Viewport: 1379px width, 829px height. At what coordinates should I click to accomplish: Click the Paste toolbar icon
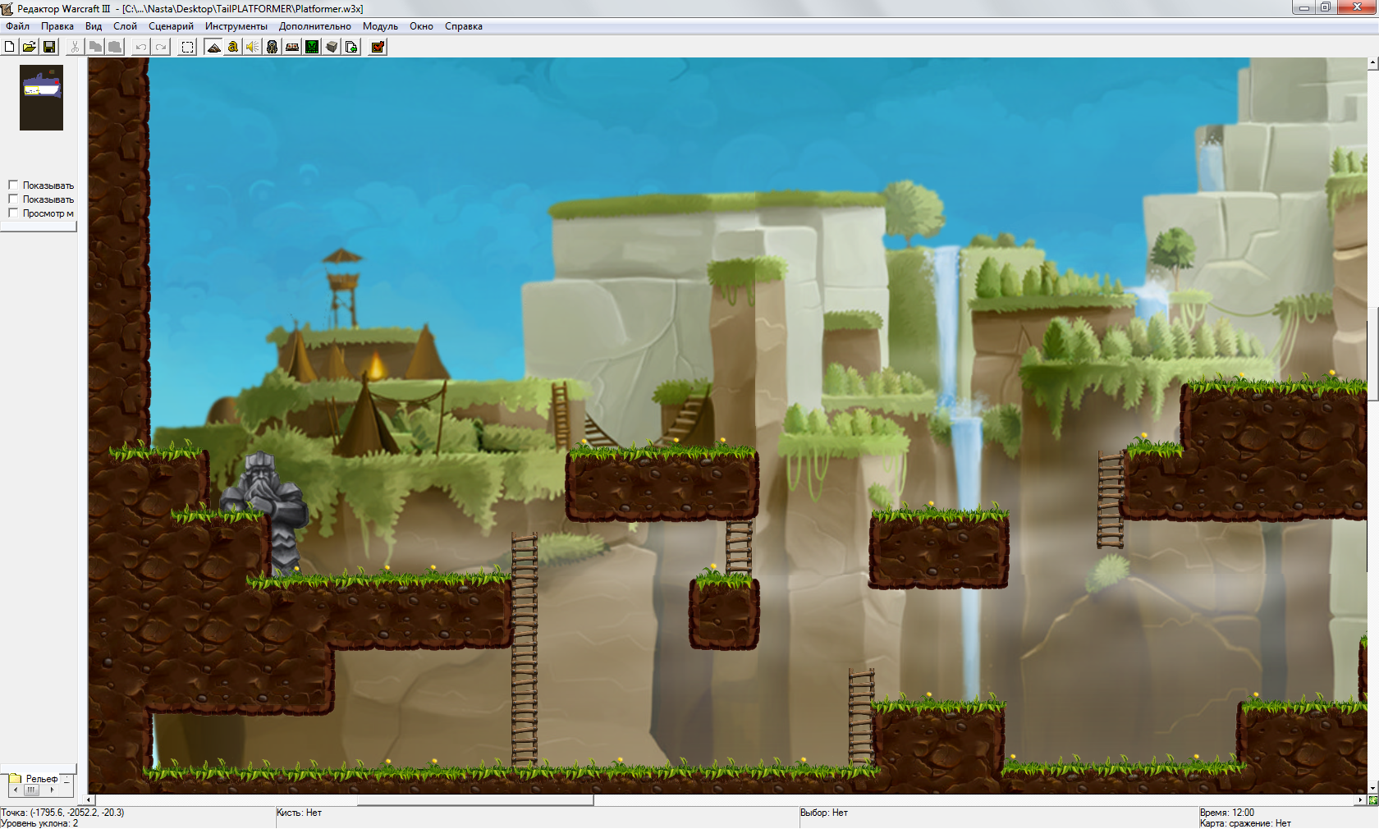116,47
